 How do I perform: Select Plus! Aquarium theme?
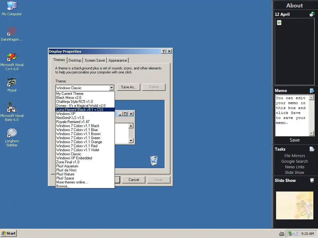tap(85, 166)
